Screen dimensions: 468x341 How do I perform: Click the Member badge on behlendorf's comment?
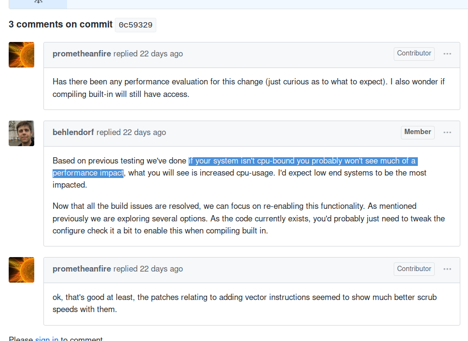pos(417,132)
